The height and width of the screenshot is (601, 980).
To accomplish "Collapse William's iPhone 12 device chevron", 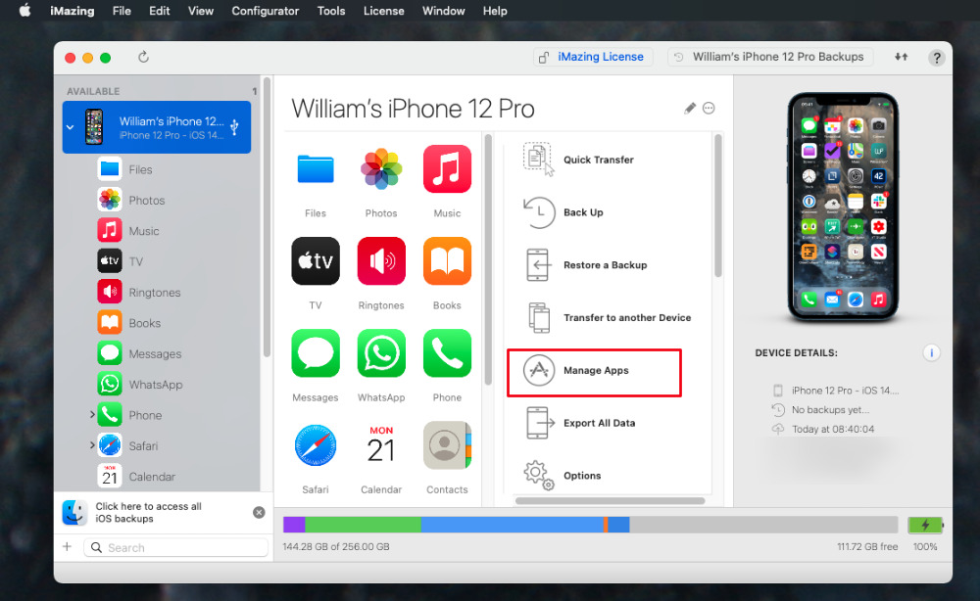I will coord(70,126).
